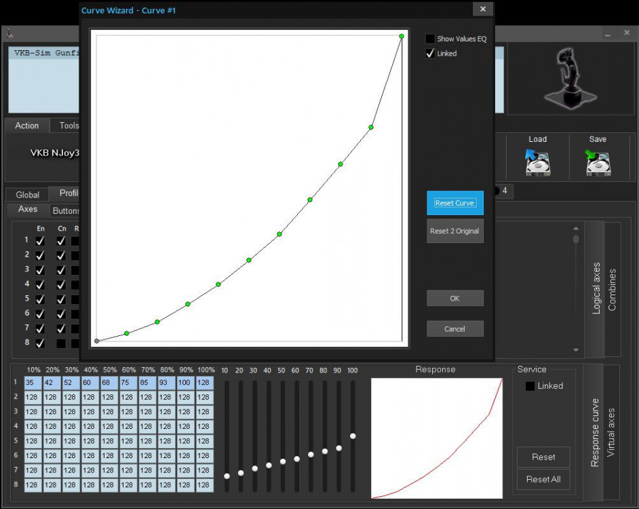
Task: Open the Virtual axes vertical tab
Action: [611, 432]
